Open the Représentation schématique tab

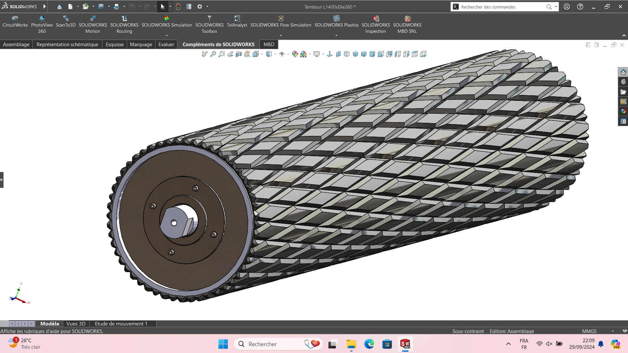click(67, 45)
